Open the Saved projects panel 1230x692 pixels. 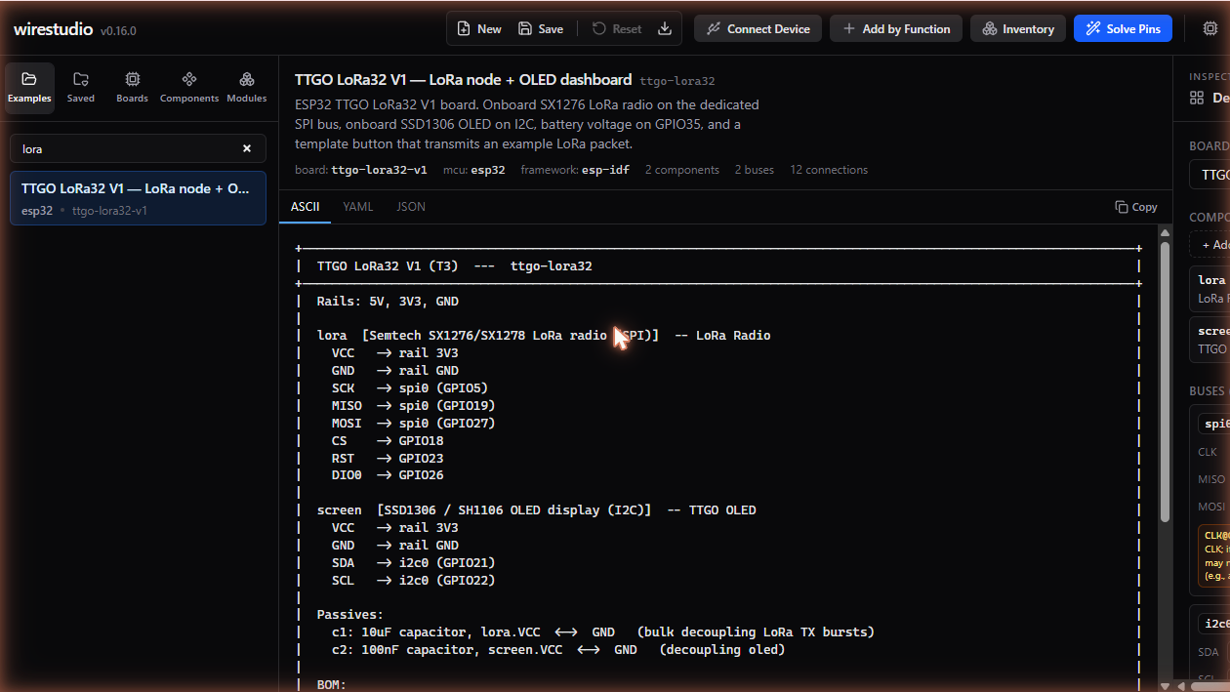81,88
